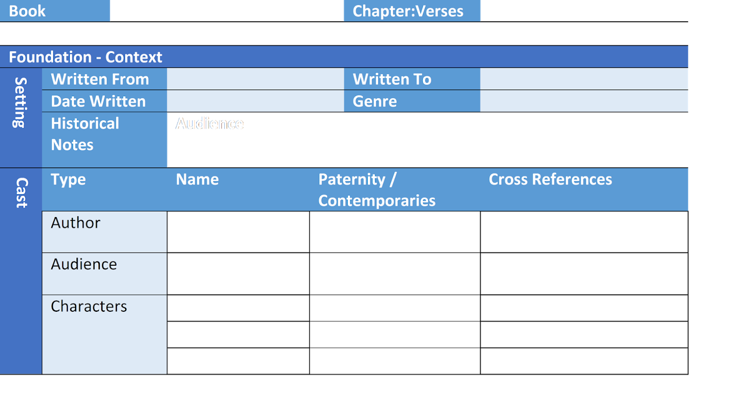Screen dimensions: 746x410
Task: Click the empty Written To field
Action: coord(583,79)
